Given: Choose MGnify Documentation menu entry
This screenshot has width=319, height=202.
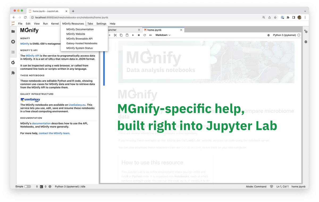Looking at the screenshot, I should coord(84,29).
